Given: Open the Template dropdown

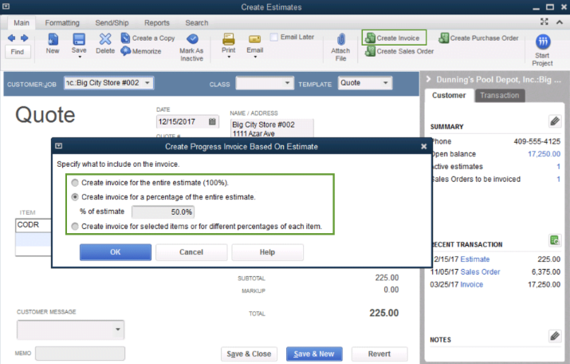Looking at the screenshot, I should [x=386, y=83].
